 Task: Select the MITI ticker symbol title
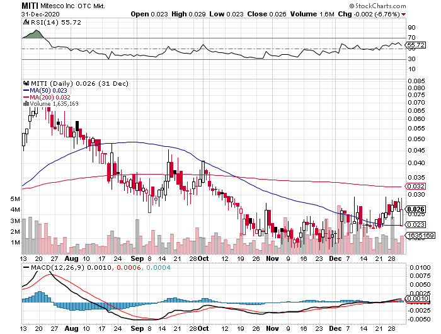coord(30,6)
